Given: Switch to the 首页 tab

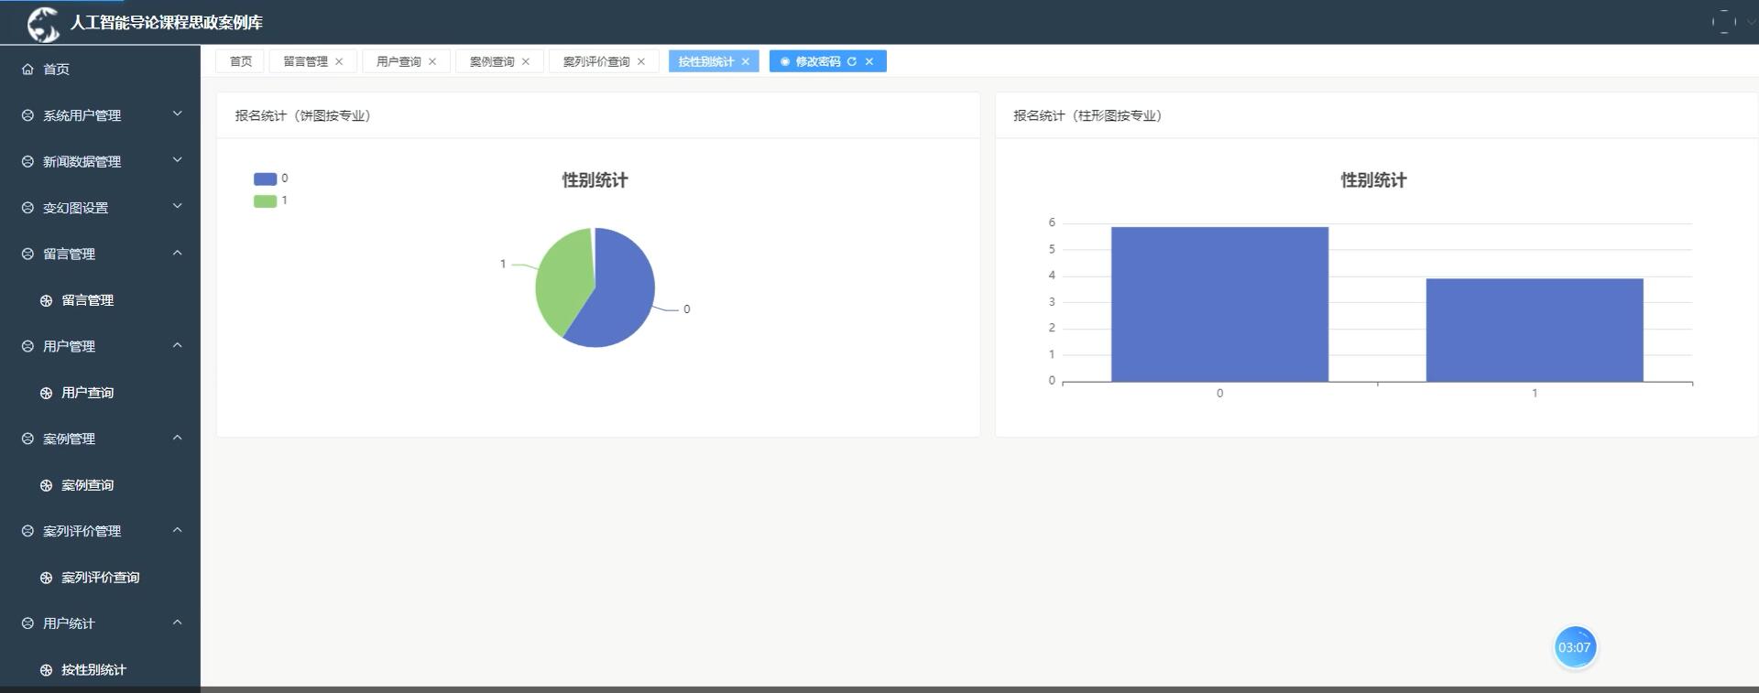Looking at the screenshot, I should tap(241, 61).
